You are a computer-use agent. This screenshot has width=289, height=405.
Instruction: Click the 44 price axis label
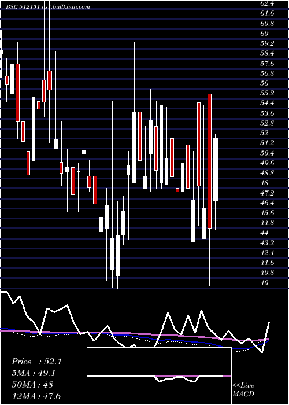(x=265, y=233)
